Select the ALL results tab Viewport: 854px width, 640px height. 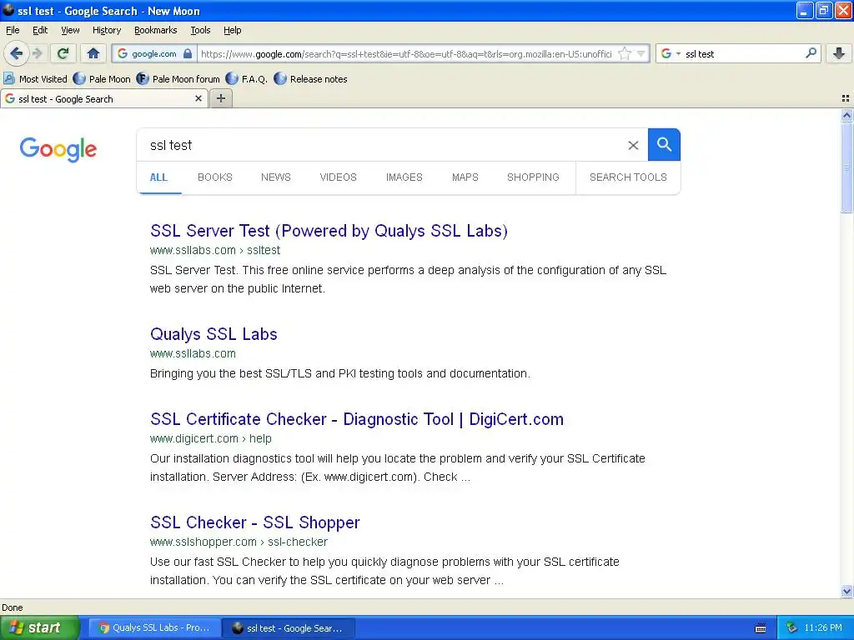click(x=158, y=177)
